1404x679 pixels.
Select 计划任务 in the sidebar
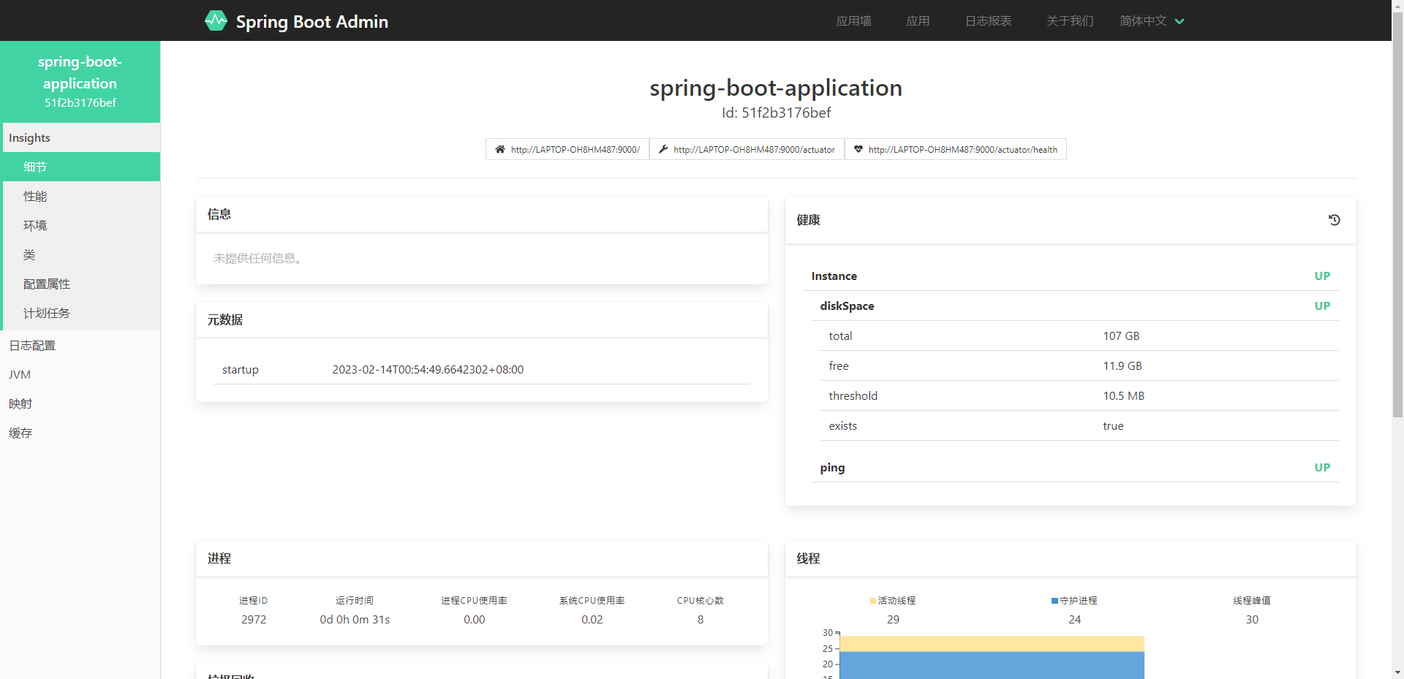coord(80,313)
